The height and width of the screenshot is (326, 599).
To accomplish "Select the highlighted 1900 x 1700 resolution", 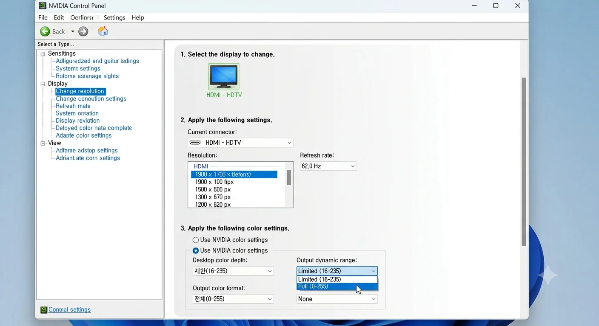I will [x=234, y=174].
